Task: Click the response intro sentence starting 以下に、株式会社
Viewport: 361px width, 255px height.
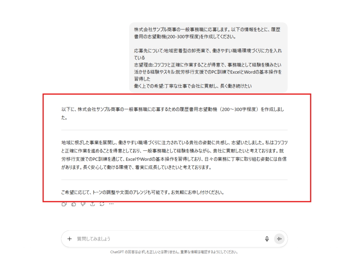Action: coord(172,113)
